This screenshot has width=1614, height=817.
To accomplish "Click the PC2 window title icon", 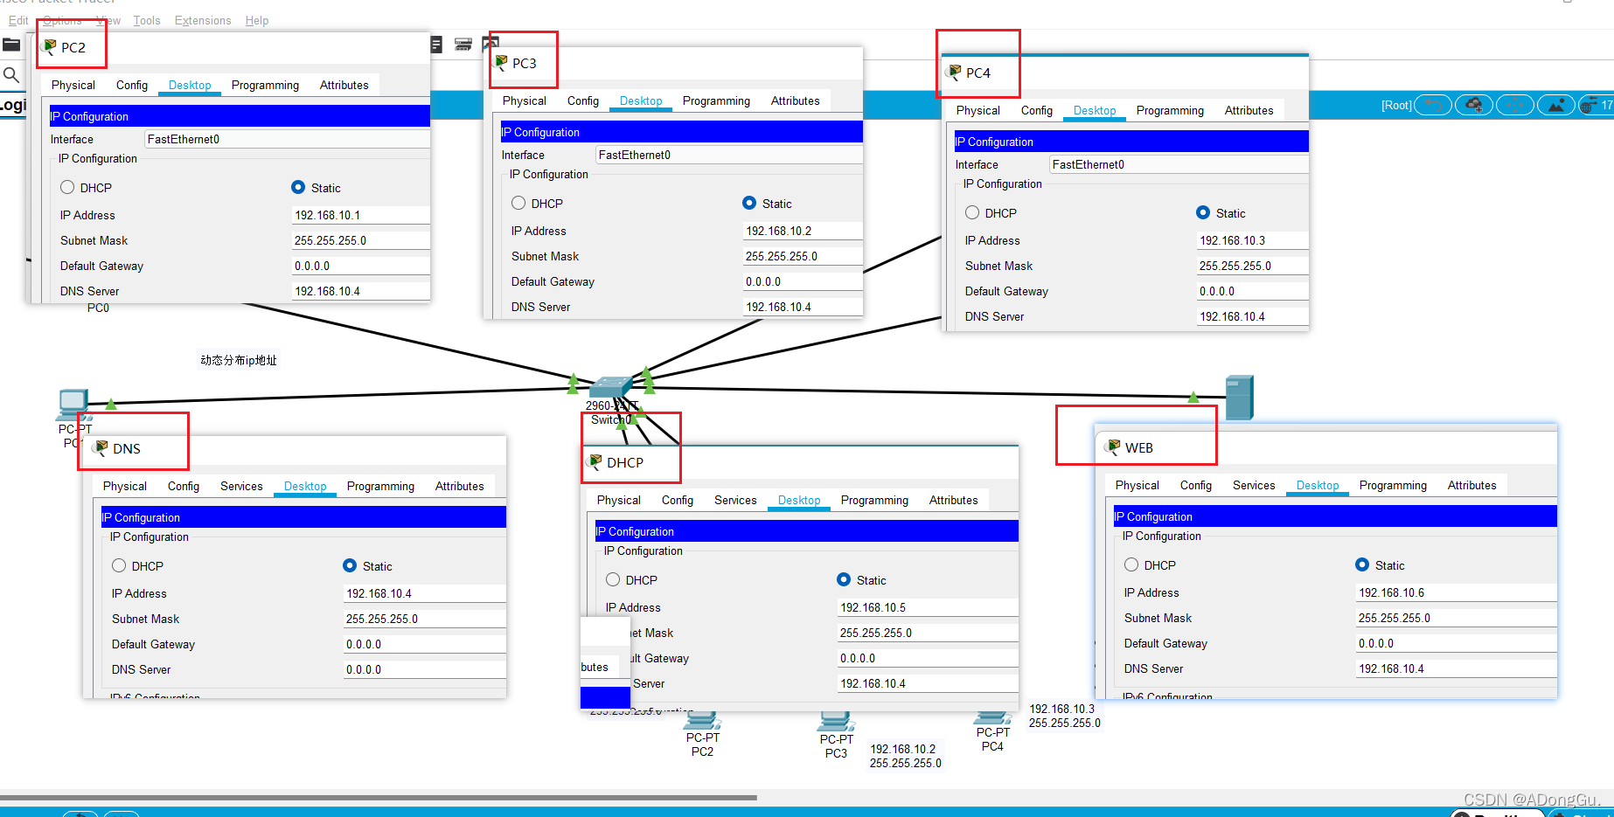I will tap(50, 47).
